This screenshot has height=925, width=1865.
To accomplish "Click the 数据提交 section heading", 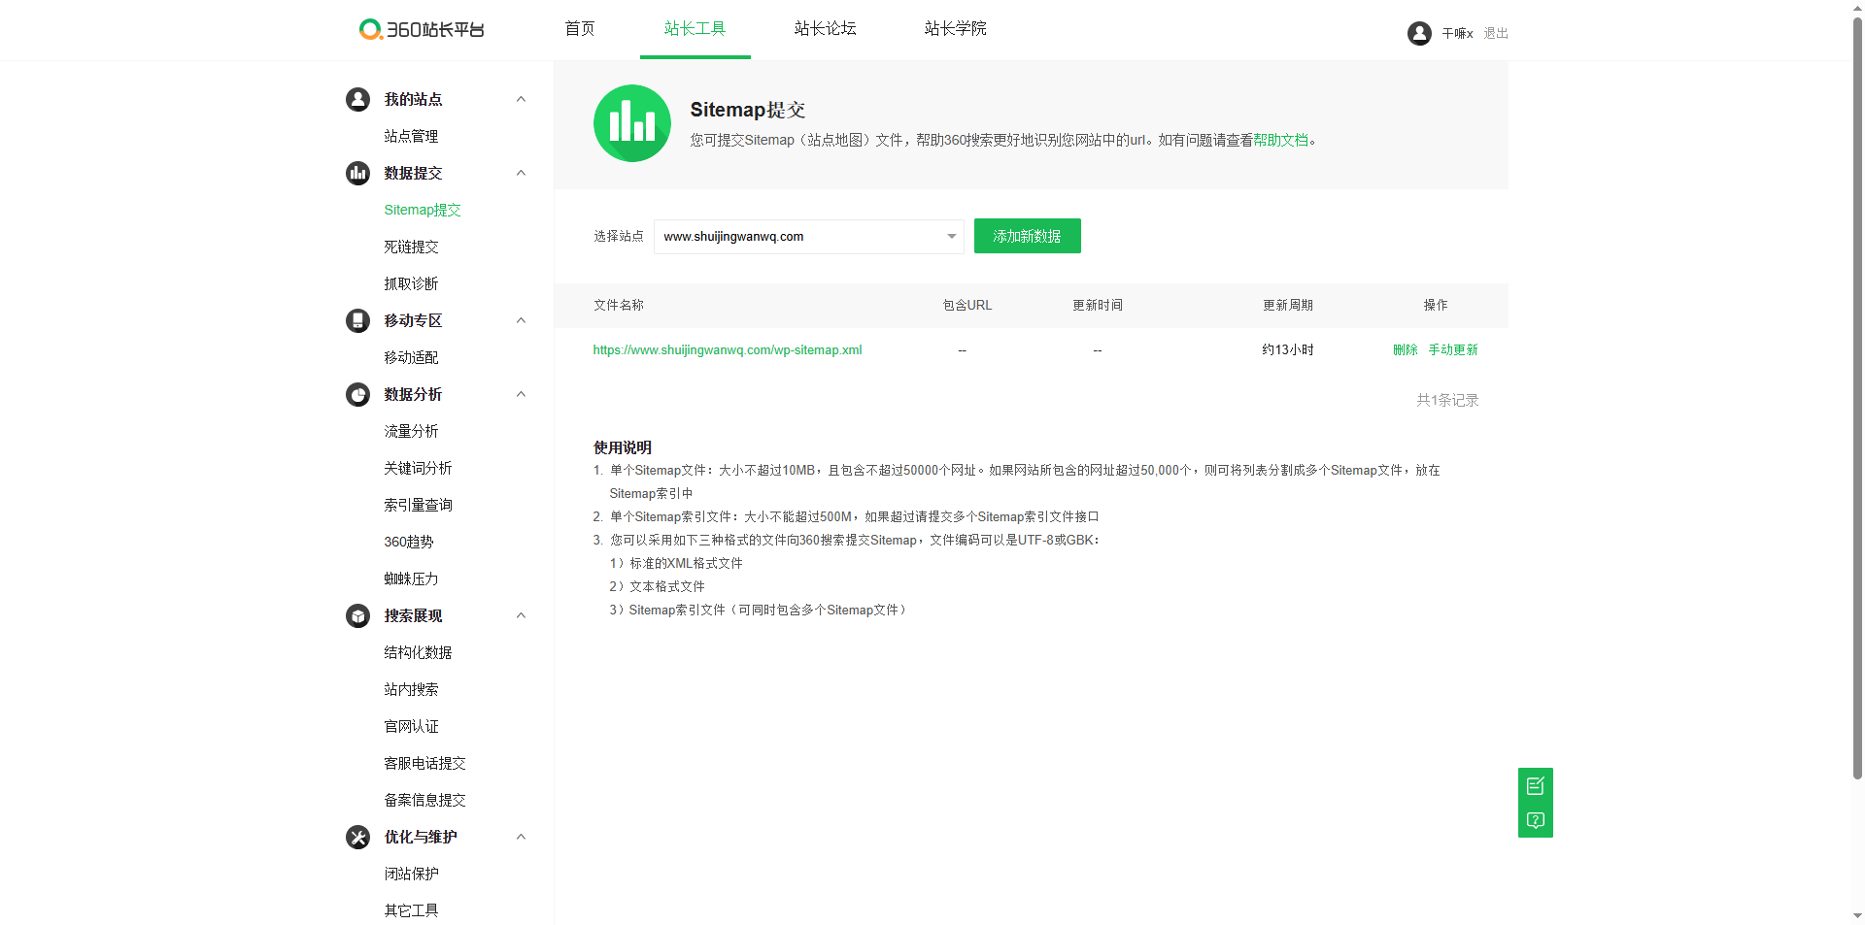I will coord(413,173).
